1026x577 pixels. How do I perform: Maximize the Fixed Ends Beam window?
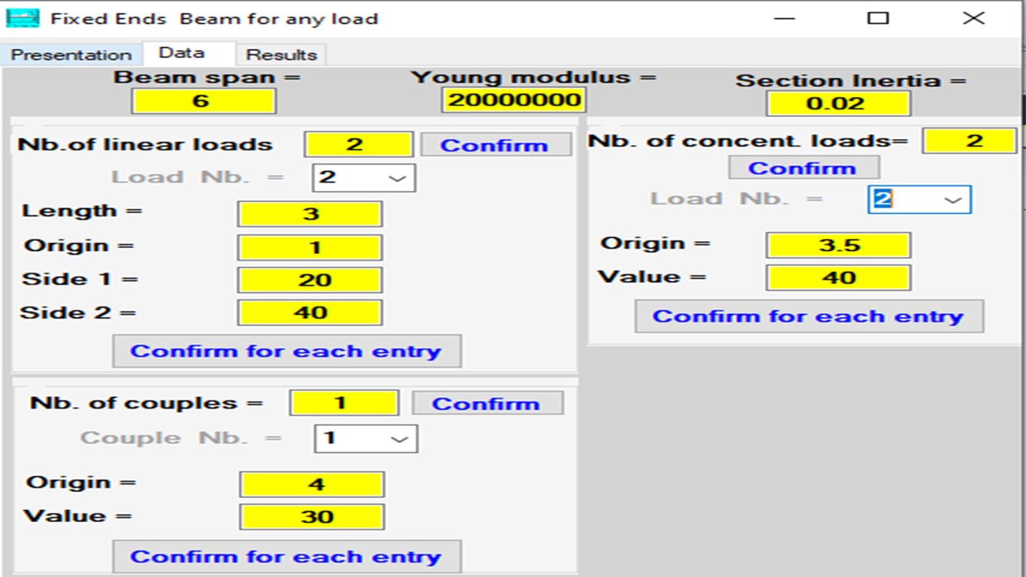[x=877, y=18]
